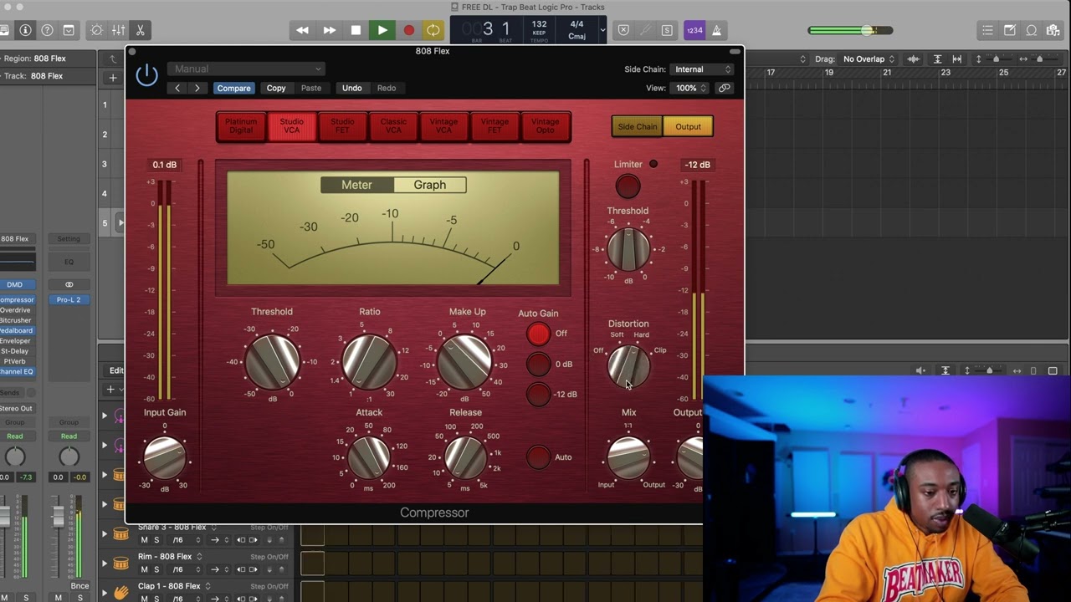Image resolution: width=1071 pixels, height=602 pixels.
Task: Open the key and time signature dropdown arrow
Action: coord(602,30)
